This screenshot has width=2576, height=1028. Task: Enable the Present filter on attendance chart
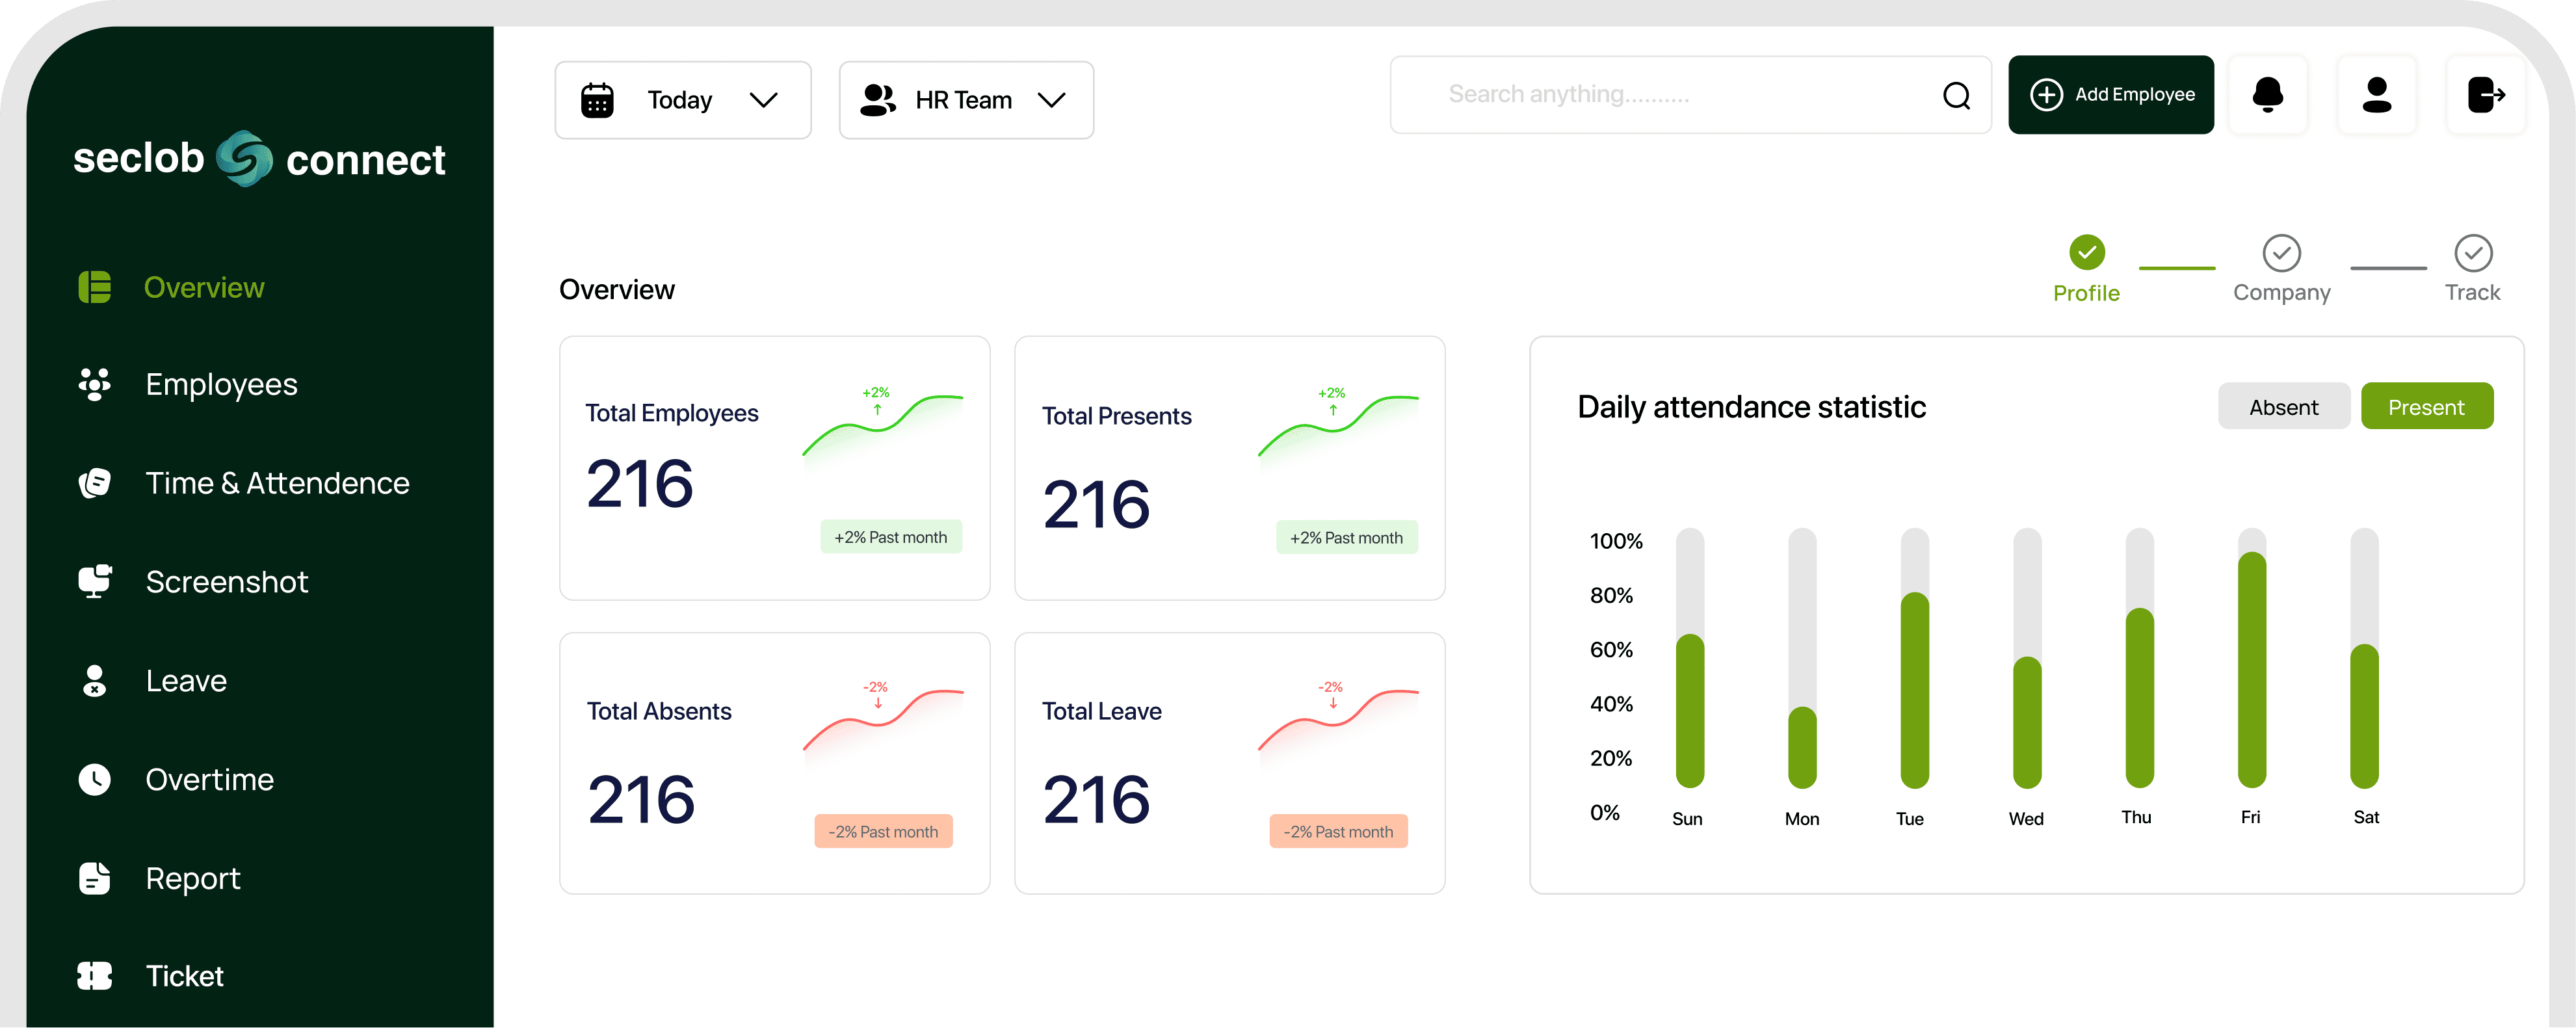coord(2427,406)
